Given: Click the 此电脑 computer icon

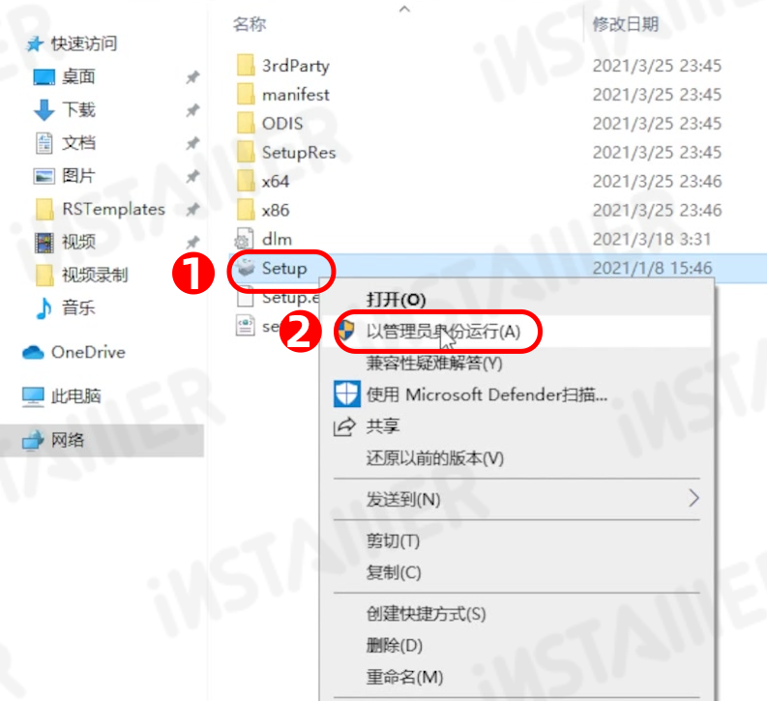Looking at the screenshot, I should click(33, 396).
